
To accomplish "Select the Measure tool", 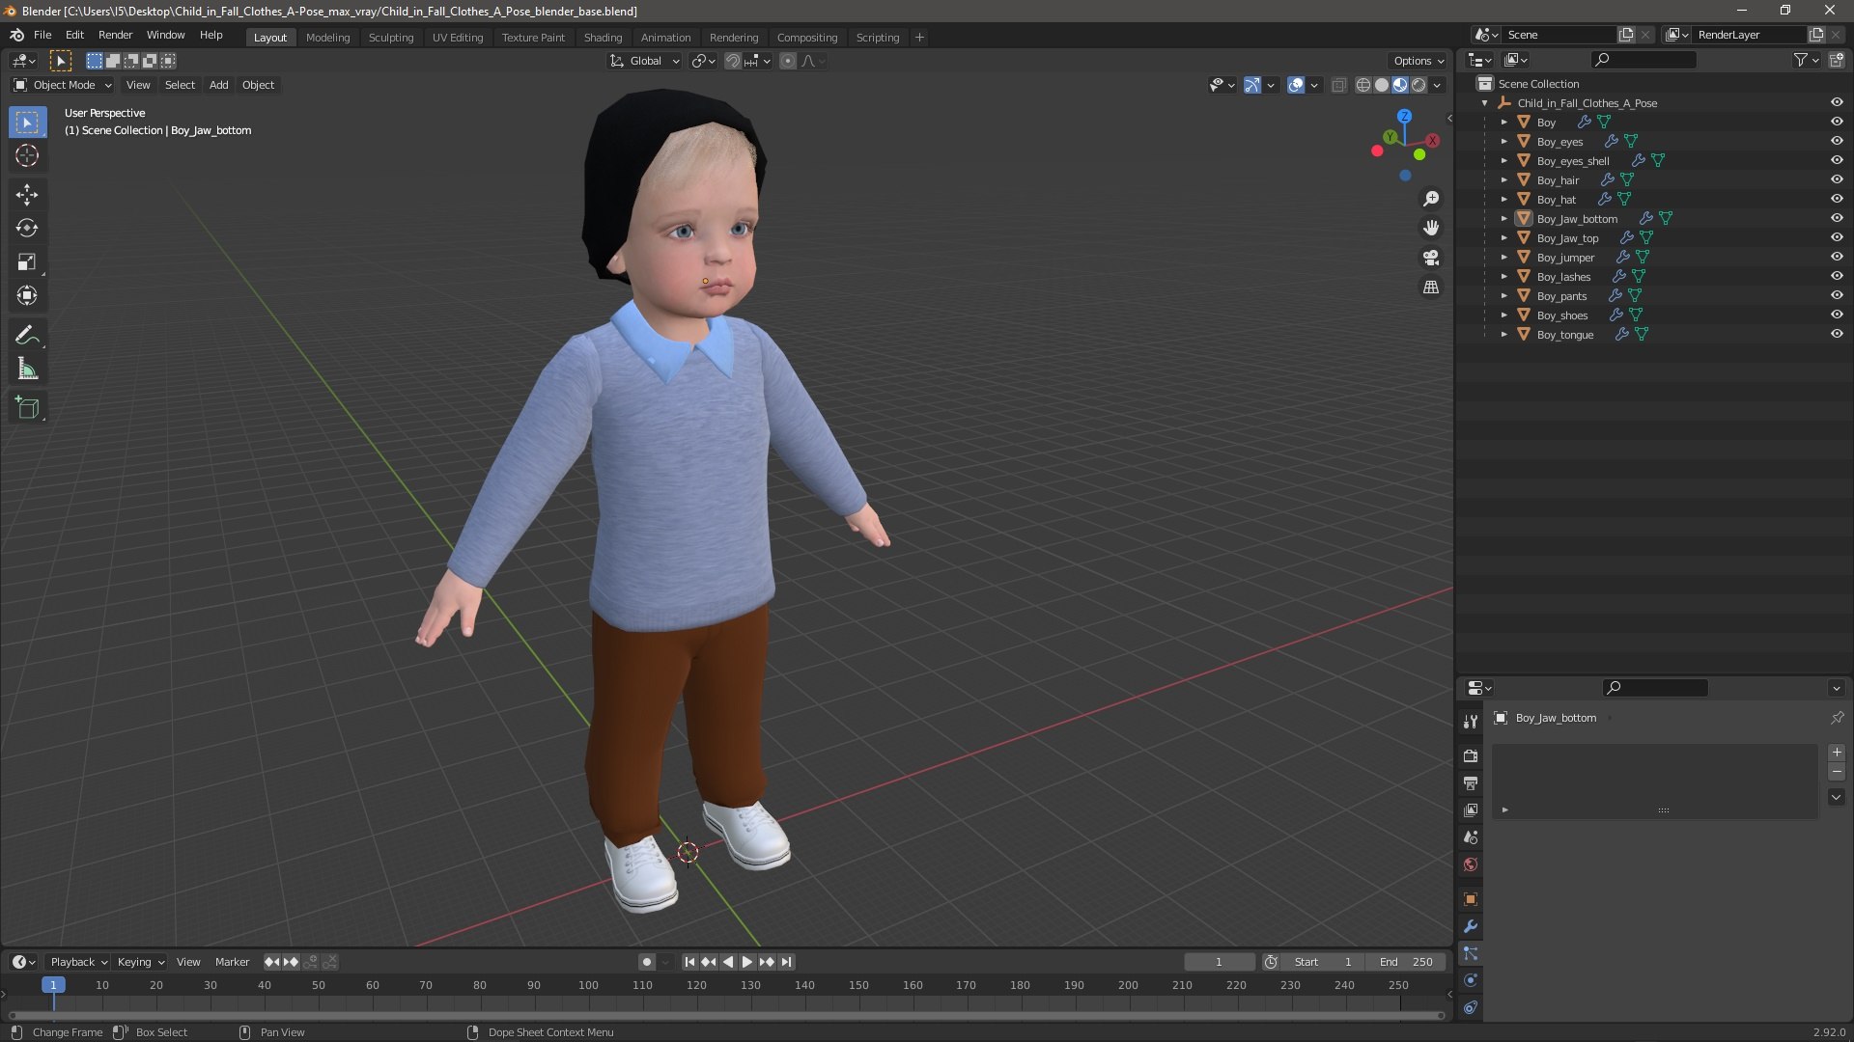I will [27, 369].
